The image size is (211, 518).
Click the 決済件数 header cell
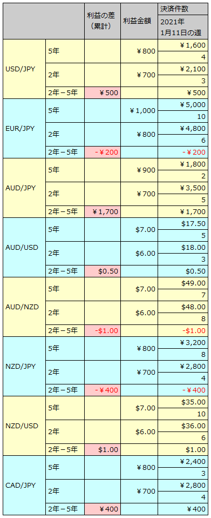click(x=182, y=9)
